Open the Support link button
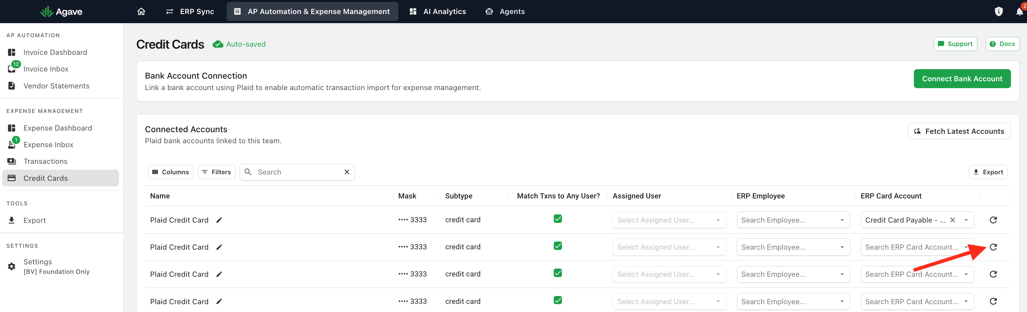Viewport: 1027px width, 312px height. 955,44
